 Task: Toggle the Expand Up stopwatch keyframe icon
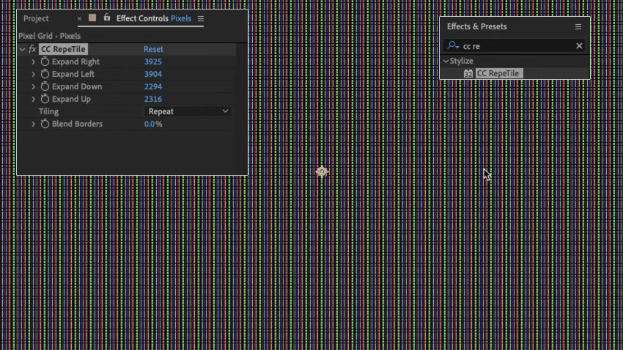[x=45, y=99]
